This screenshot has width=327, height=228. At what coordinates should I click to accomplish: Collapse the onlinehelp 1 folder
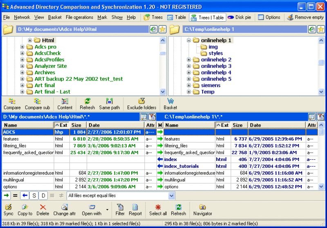(189, 40)
